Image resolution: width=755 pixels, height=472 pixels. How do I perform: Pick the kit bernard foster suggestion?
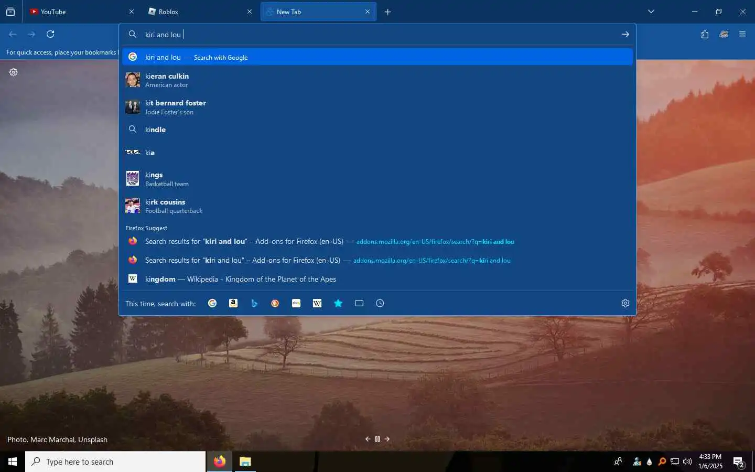pos(377,107)
